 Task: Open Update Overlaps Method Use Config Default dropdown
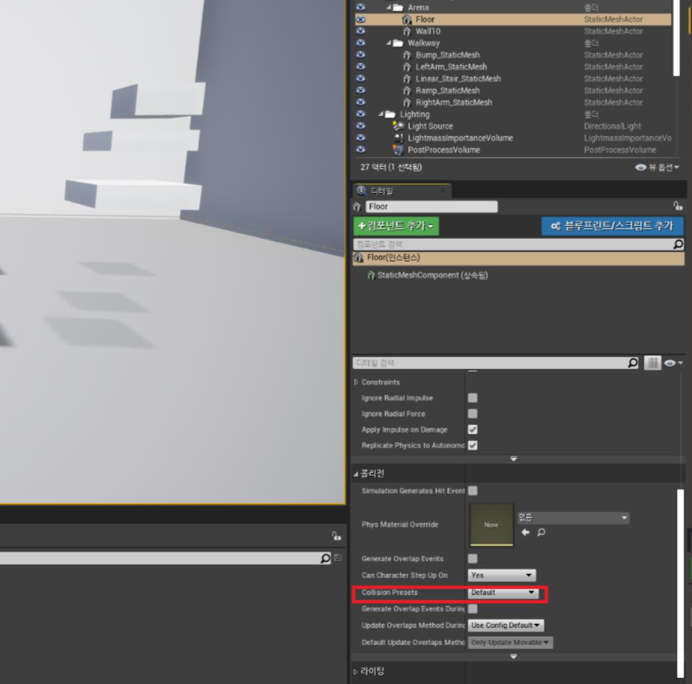(x=506, y=626)
